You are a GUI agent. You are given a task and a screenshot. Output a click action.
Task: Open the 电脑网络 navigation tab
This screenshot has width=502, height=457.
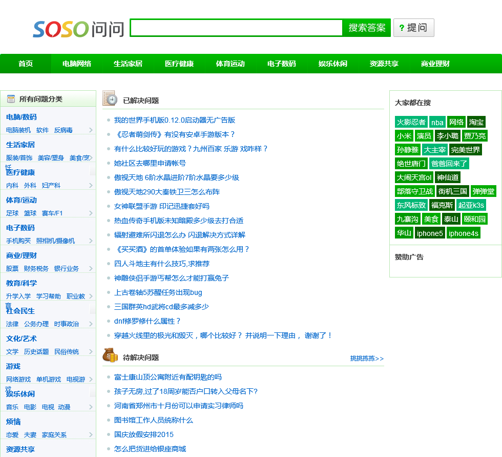pos(77,64)
